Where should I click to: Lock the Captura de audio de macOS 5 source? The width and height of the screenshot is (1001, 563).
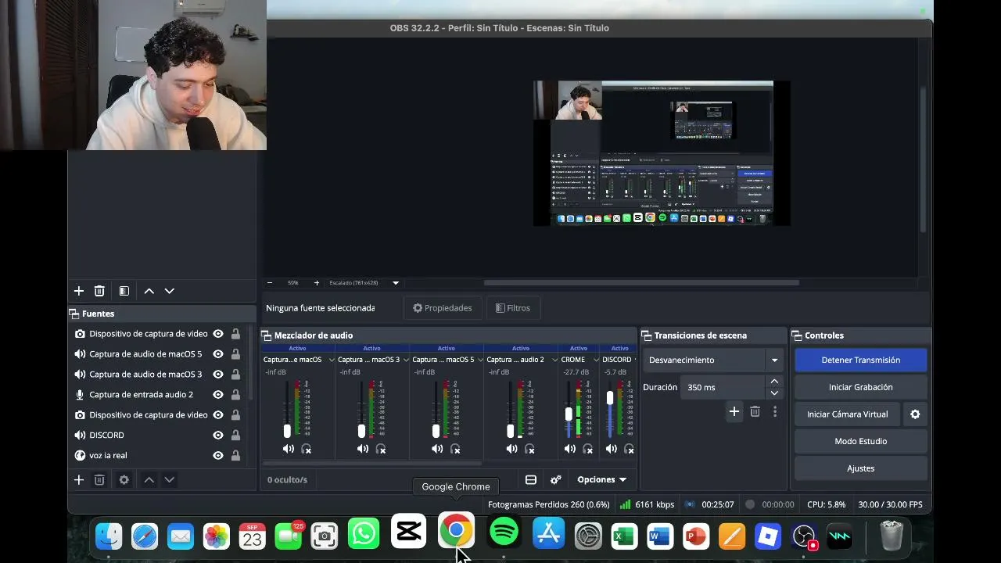[x=235, y=353]
